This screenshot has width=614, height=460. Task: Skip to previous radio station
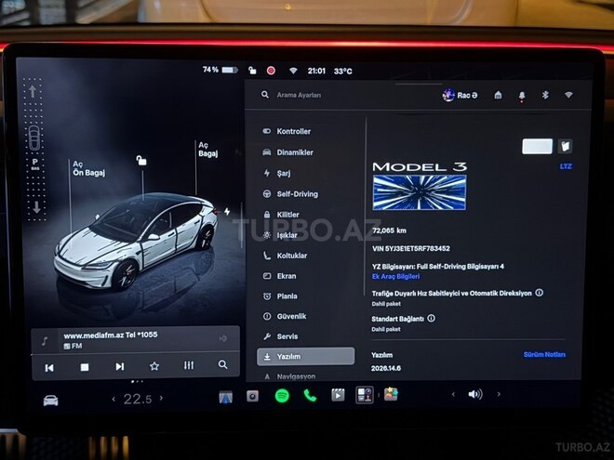[49, 368]
